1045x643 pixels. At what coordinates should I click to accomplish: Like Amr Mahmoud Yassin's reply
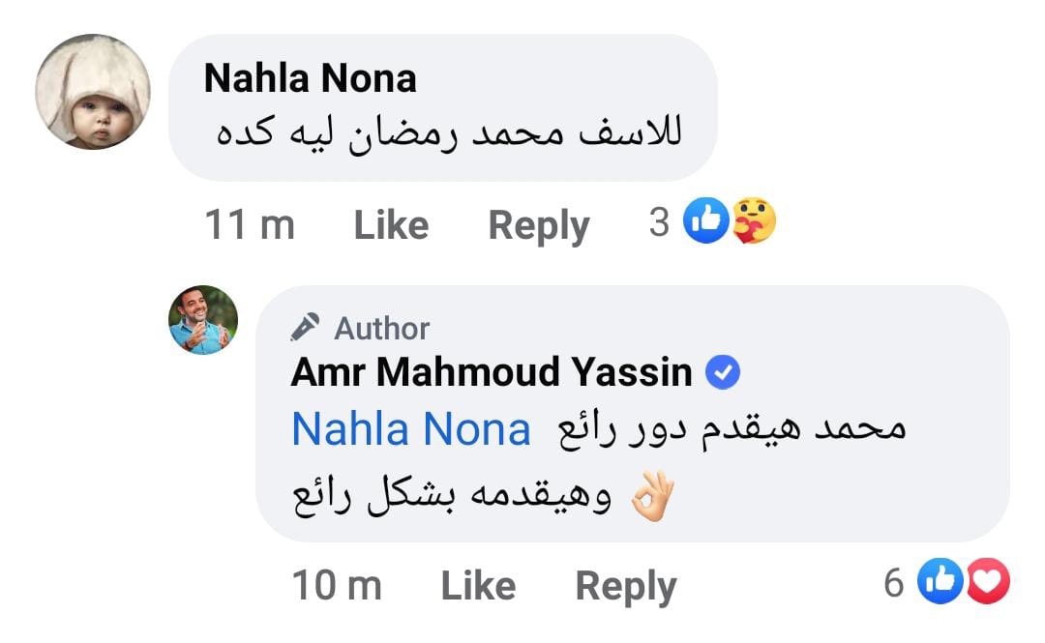[x=478, y=585]
